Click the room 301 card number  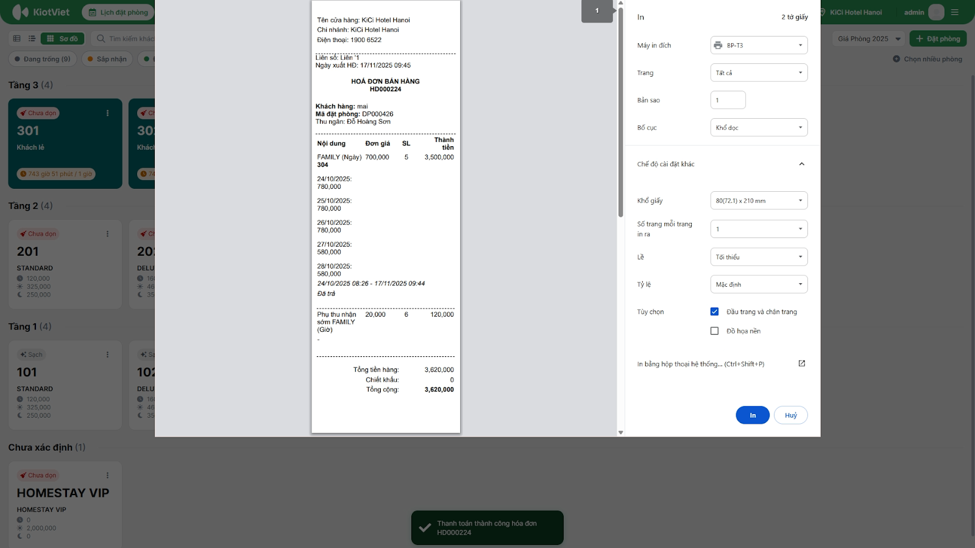[x=28, y=131]
